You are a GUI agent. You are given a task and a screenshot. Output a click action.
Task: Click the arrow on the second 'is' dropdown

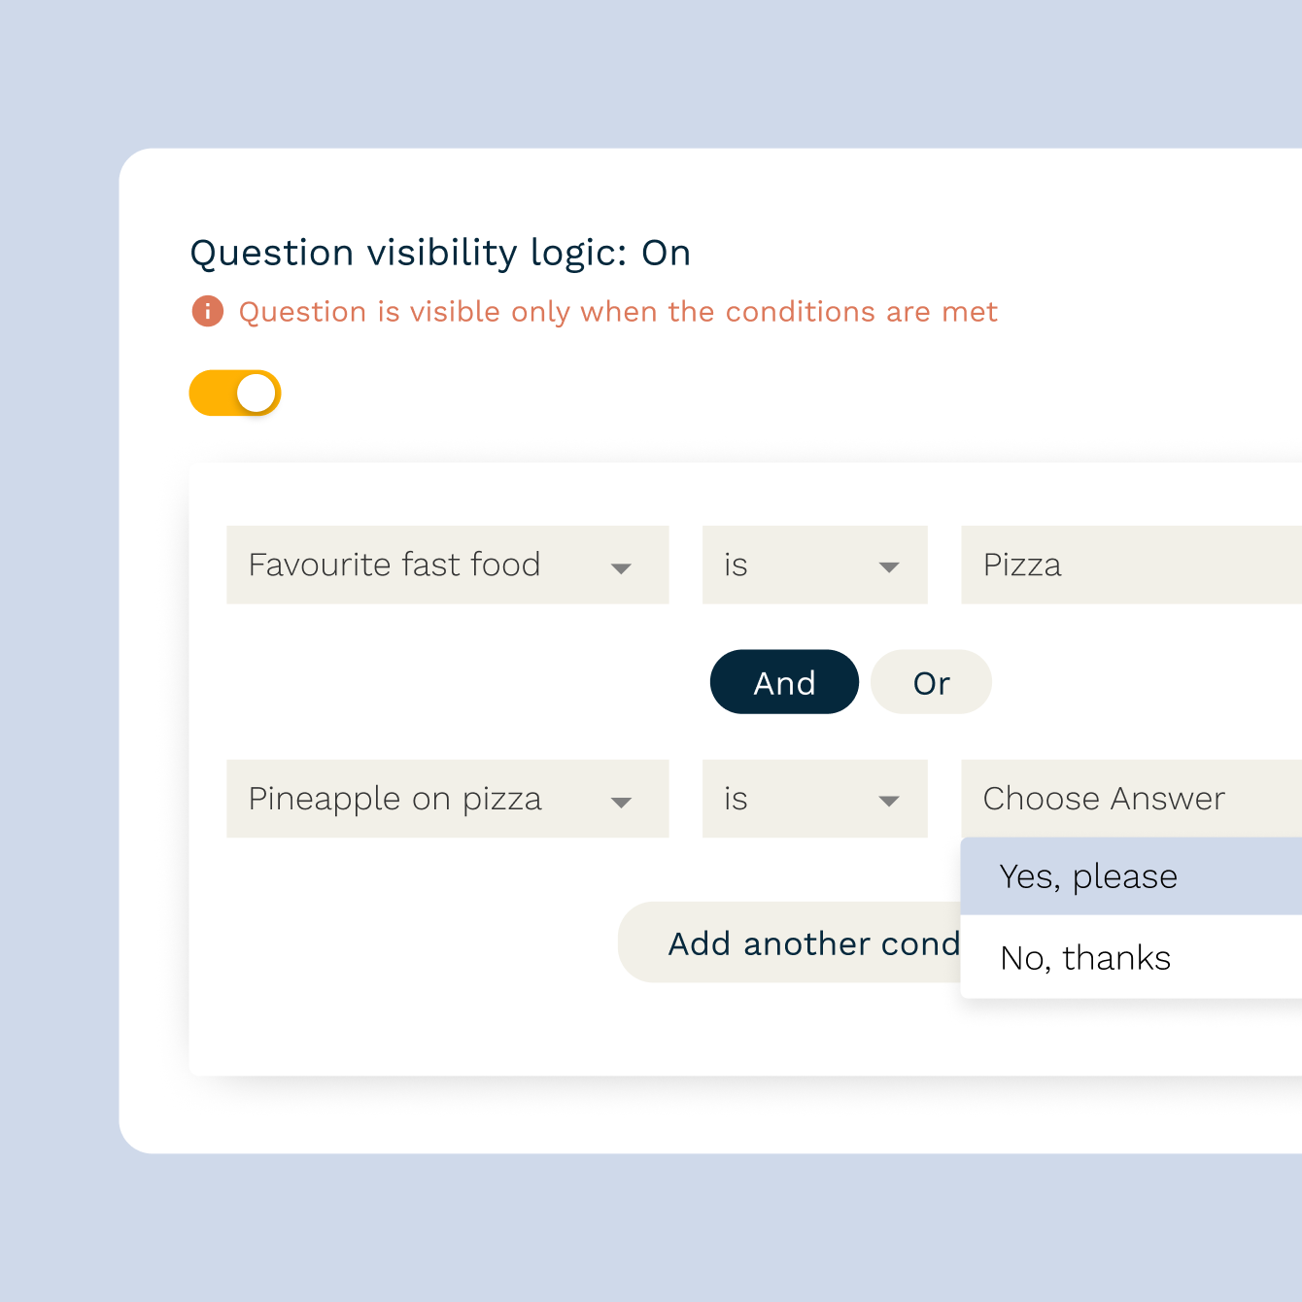[889, 800]
